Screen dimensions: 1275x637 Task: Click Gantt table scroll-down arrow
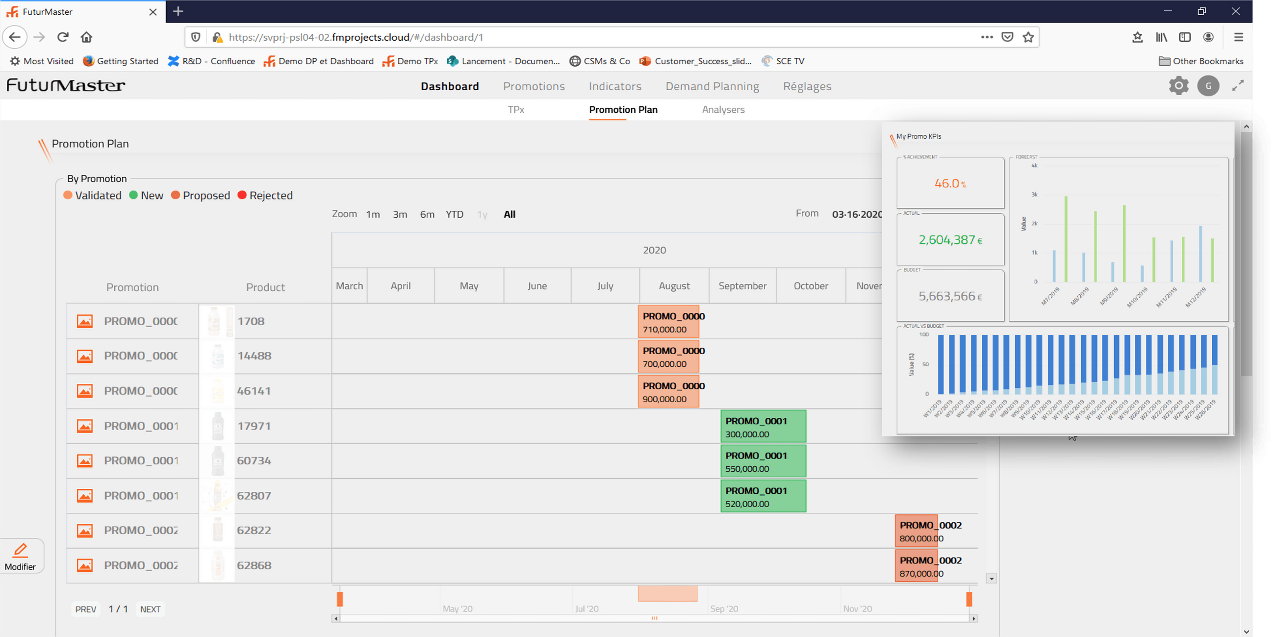coord(991,578)
